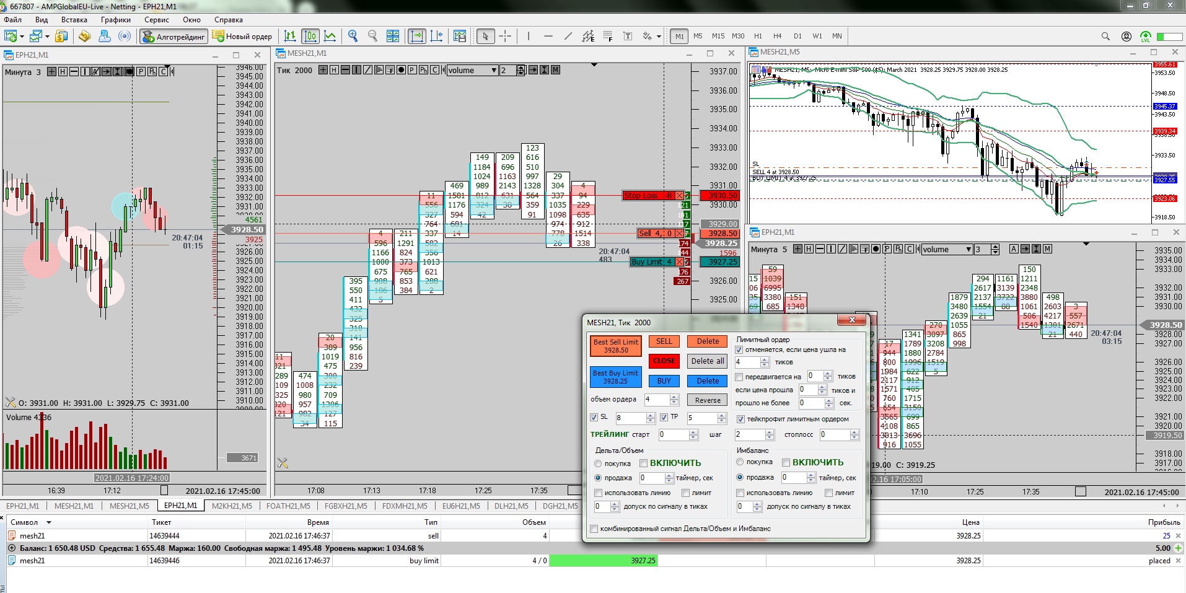Expand the profiles dropdown arrow
Screen dimensions: 1186x593
(x=47, y=37)
